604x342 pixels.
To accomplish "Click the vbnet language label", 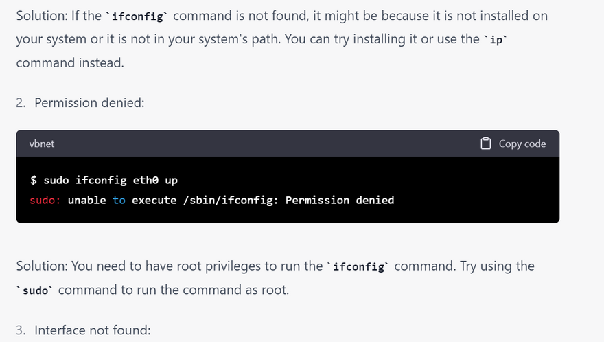I will [x=41, y=144].
